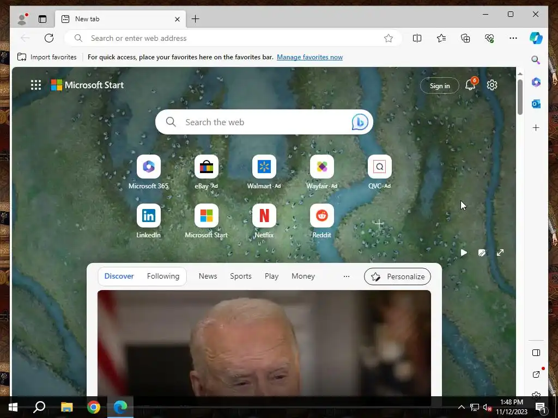Click the Microsoft Start logo
The height and width of the screenshot is (418, 558).
[x=88, y=85]
